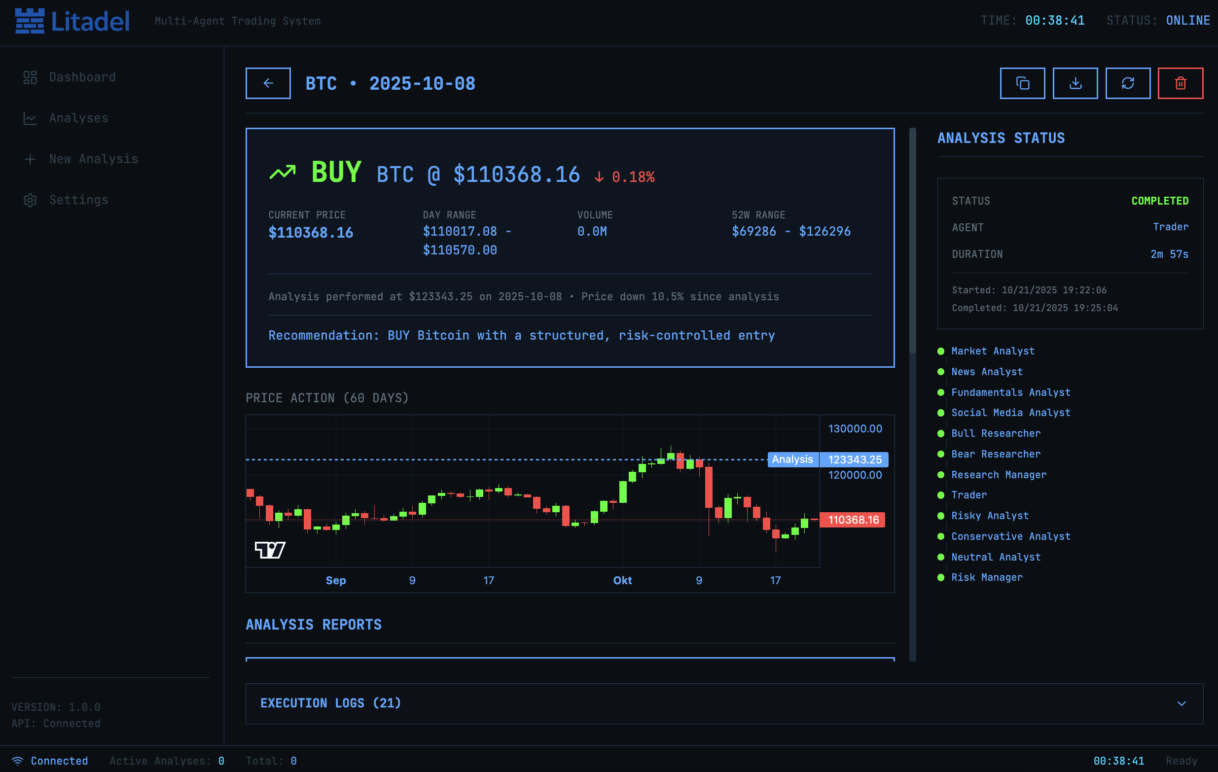Image resolution: width=1218 pixels, height=772 pixels.
Task: Select the Bull Researcher agent
Action: point(996,434)
